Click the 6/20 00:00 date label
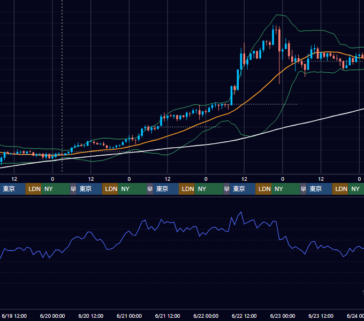The image size is (364, 321). pyautogui.click(x=52, y=316)
